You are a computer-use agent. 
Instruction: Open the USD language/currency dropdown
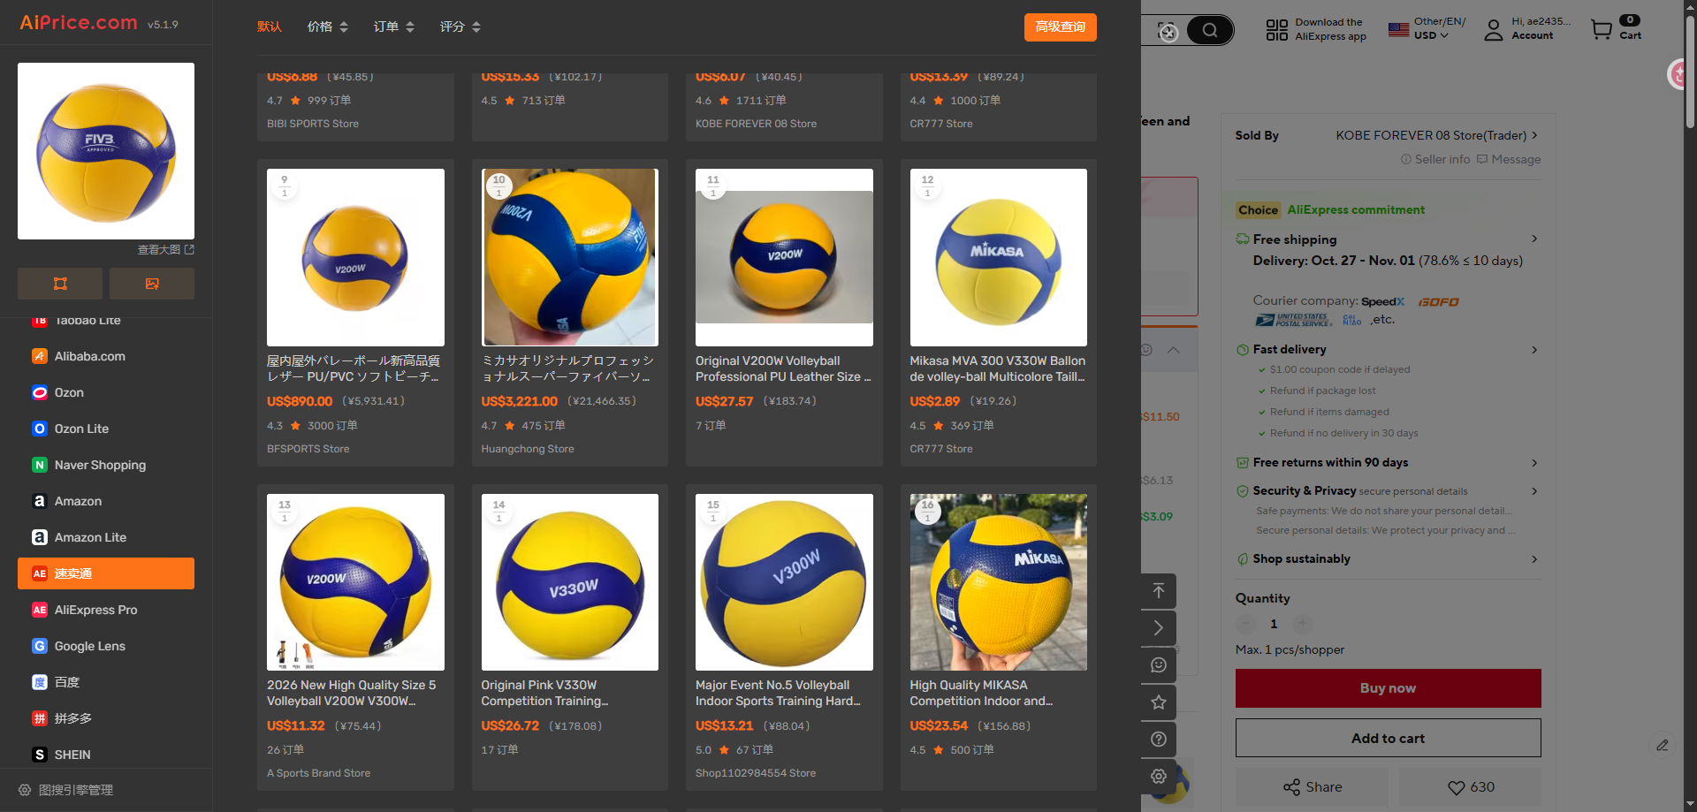[1431, 35]
